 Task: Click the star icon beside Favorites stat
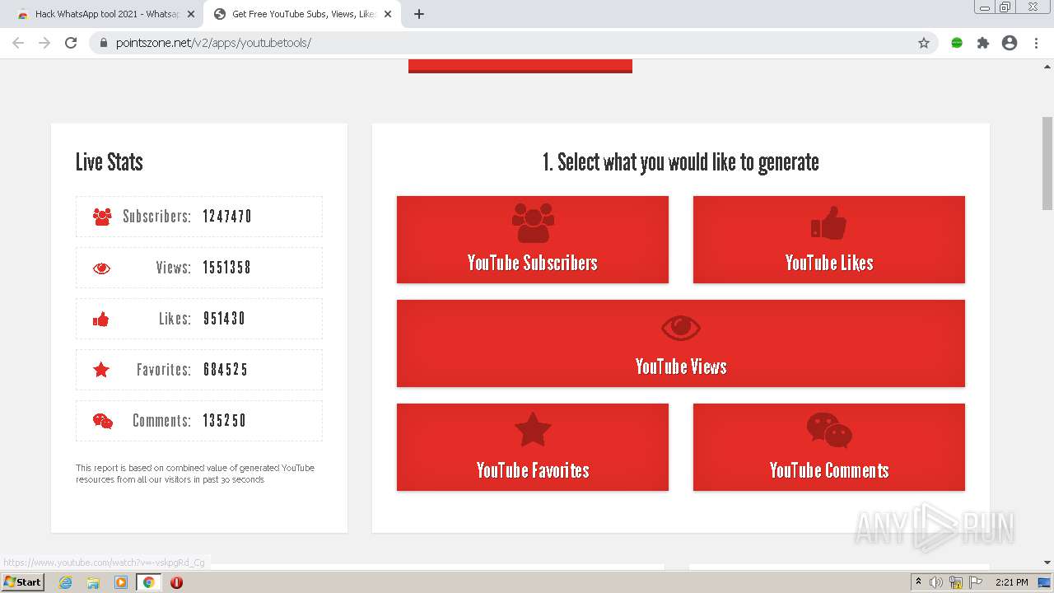tap(101, 370)
